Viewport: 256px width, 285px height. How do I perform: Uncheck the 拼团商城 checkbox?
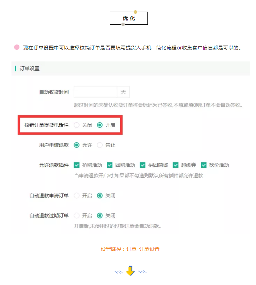click(x=142, y=165)
